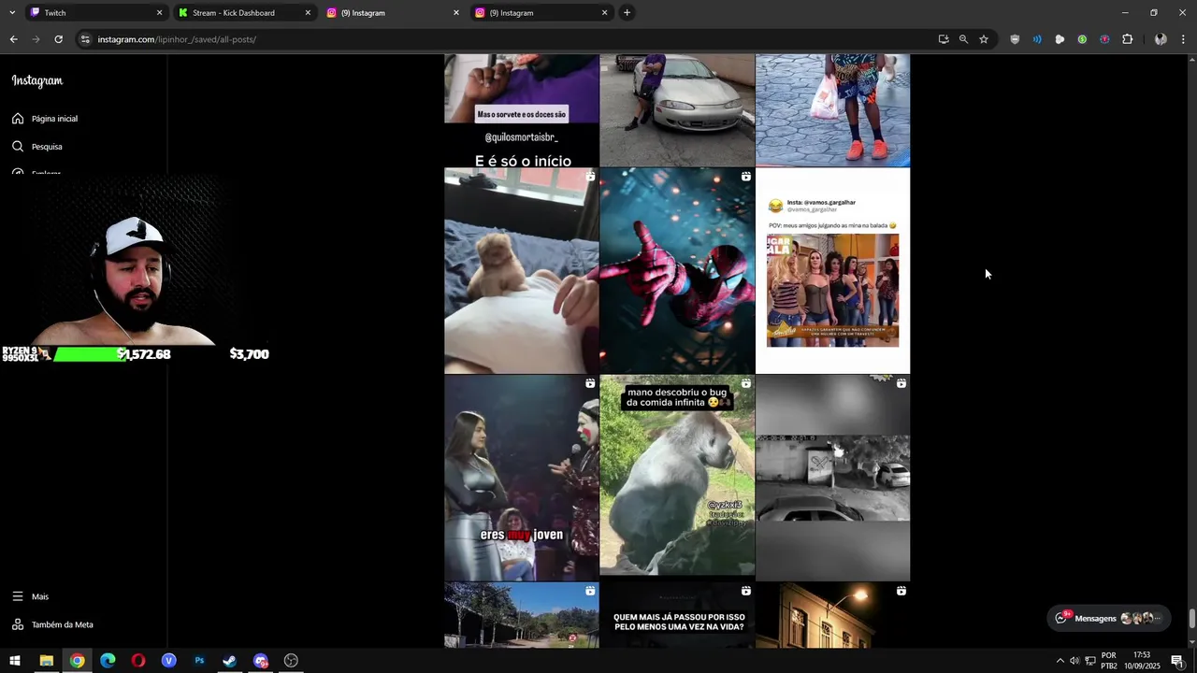Open the 'QUEM MAIS JÁ PASSOU POR ISSO' reel
This screenshot has width=1197, height=673.
pos(677,615)
